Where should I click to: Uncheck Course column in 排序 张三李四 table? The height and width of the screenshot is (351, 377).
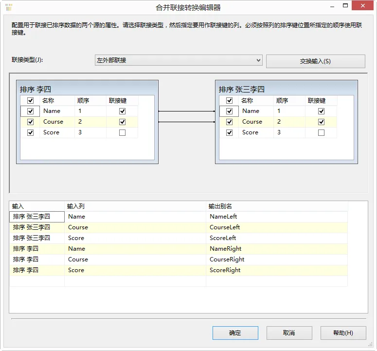click(x=230, y=122)
